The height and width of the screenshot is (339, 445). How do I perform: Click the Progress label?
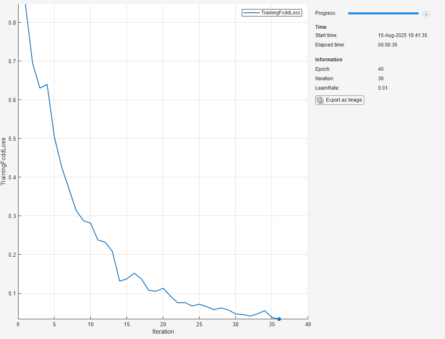[326, 13]
